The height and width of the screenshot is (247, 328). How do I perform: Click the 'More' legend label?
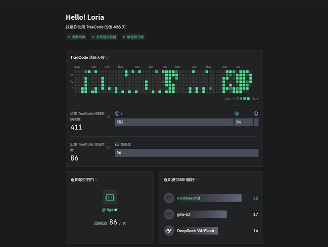pos(255,98)
